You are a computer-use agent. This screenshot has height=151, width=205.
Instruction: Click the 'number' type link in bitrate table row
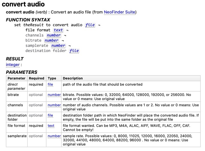coord(54,95)
